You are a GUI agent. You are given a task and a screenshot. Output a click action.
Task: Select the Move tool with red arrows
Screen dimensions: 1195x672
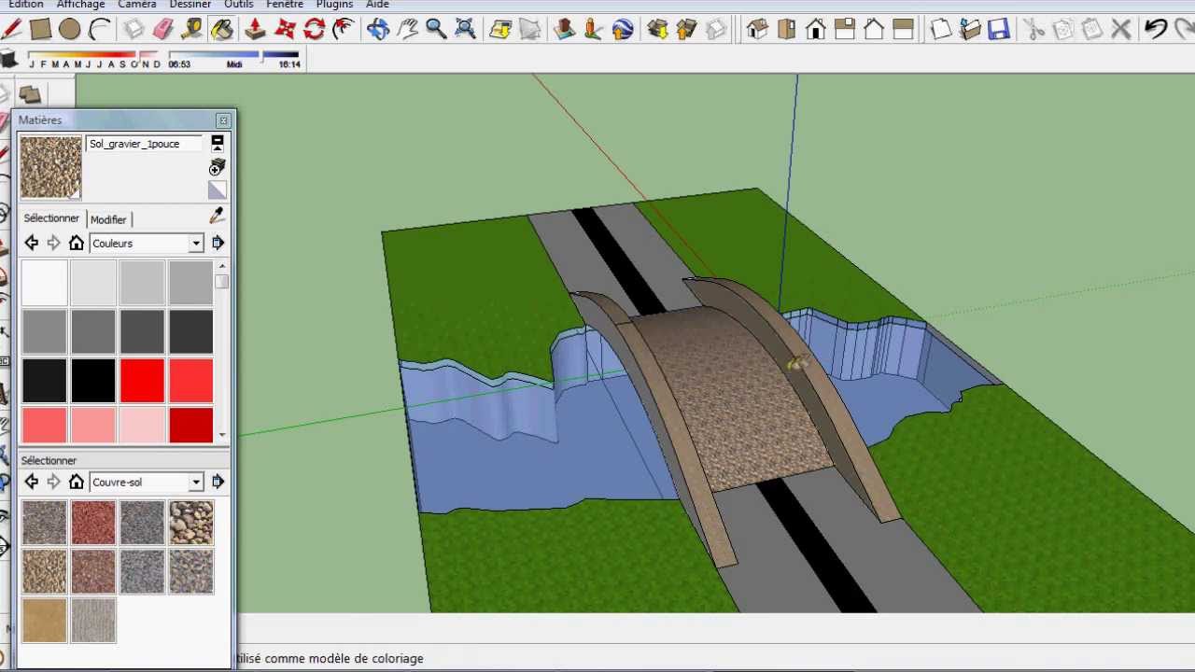[x=285, y=30]
